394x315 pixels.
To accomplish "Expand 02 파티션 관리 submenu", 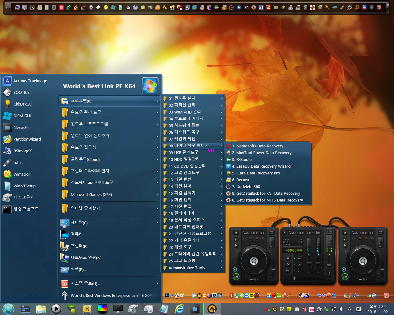I will point(193,105).
